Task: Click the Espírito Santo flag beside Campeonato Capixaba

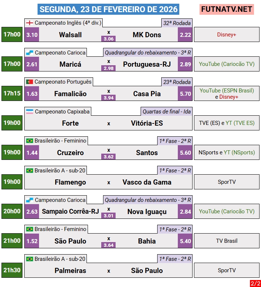Action: pos(29,111)
